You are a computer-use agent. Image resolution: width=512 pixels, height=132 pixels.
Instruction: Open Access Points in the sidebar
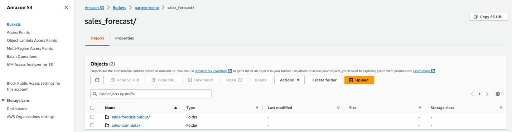pyautogui.click(x=18, y=32)
